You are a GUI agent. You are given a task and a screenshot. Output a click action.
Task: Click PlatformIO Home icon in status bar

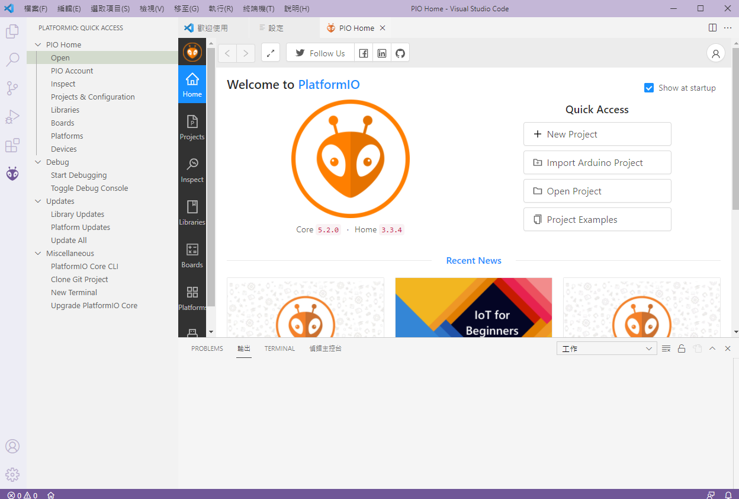point(51,495)
